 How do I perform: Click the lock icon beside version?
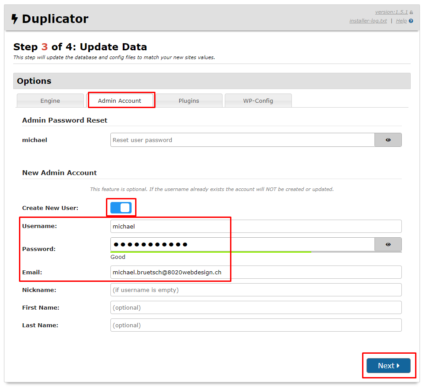pyautogui.click(x=411, y=12)
